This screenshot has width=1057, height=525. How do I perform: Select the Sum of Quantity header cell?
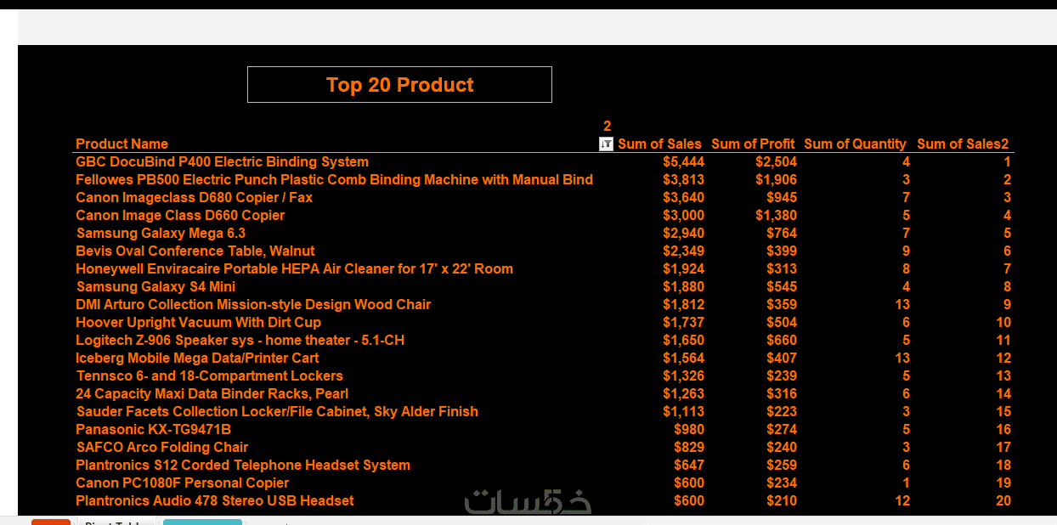point(855,144)
